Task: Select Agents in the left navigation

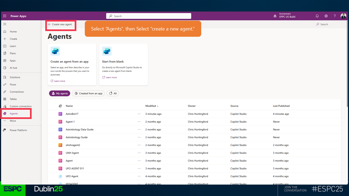Action: point(14,114)
